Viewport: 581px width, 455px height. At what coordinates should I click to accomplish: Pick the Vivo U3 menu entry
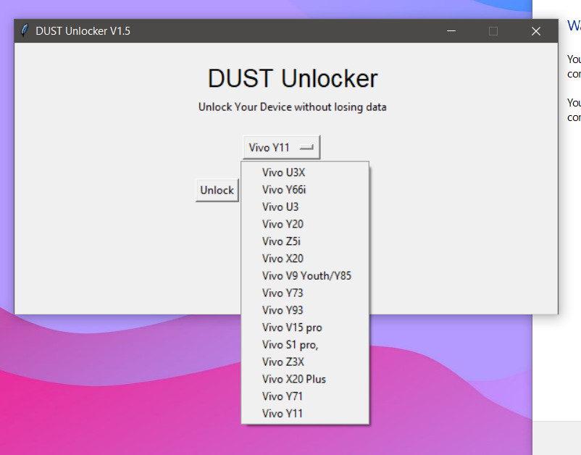(x=305, y=206)
